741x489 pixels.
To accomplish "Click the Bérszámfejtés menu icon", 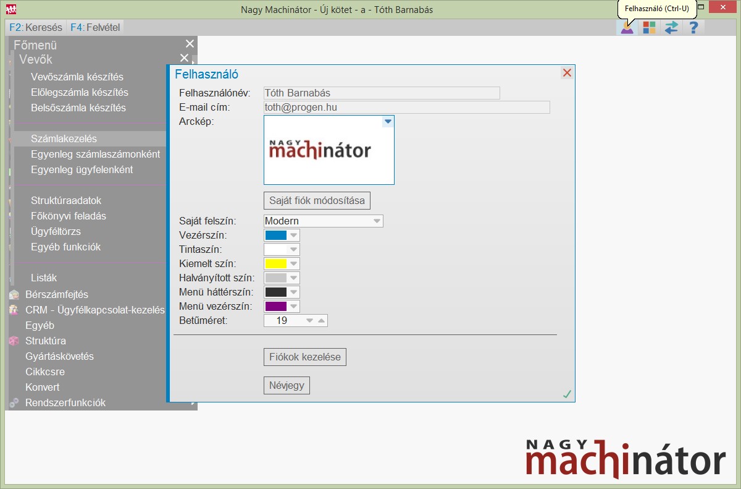I will click(x=14, y=295).
